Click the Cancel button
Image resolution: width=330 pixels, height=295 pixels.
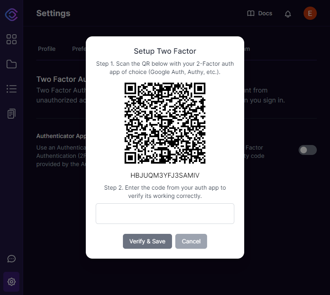191,241
